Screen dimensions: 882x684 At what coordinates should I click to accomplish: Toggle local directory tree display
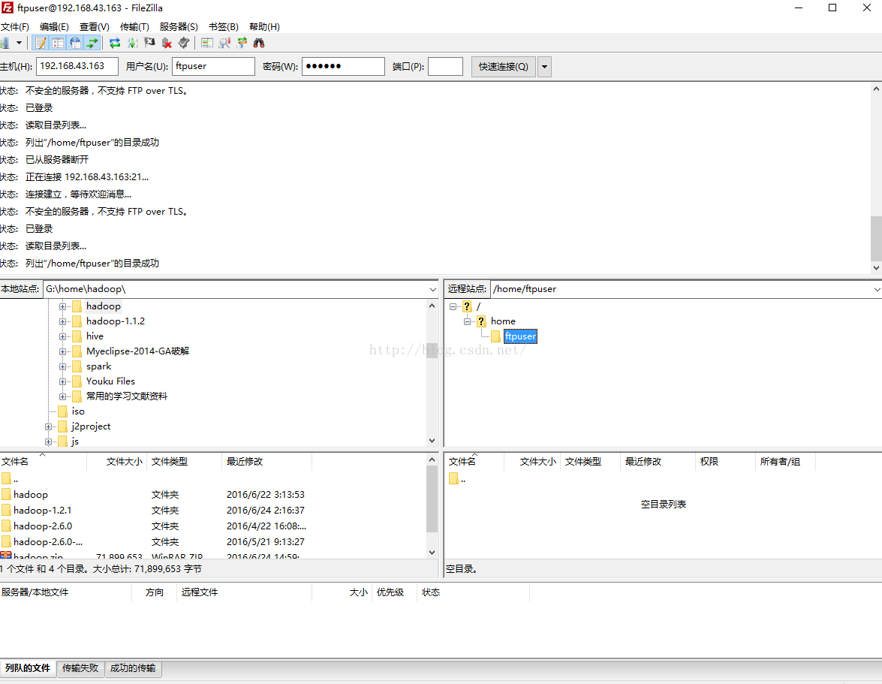click(57, 43)
